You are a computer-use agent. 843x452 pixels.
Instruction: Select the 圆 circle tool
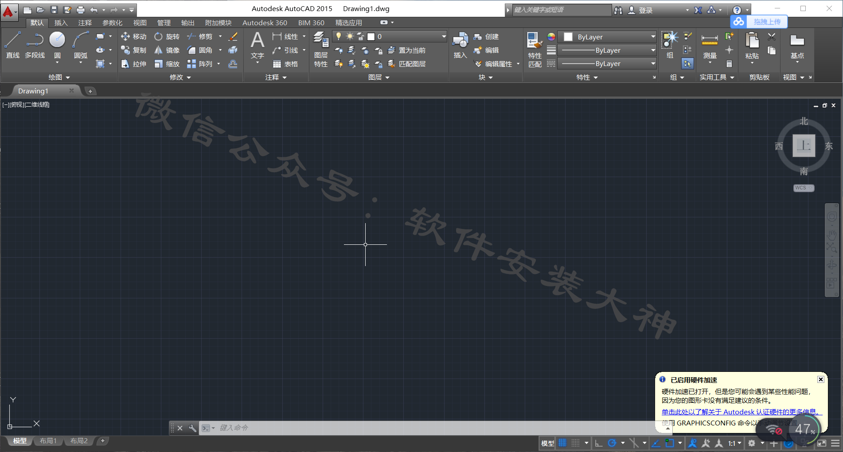coord(57,44)
